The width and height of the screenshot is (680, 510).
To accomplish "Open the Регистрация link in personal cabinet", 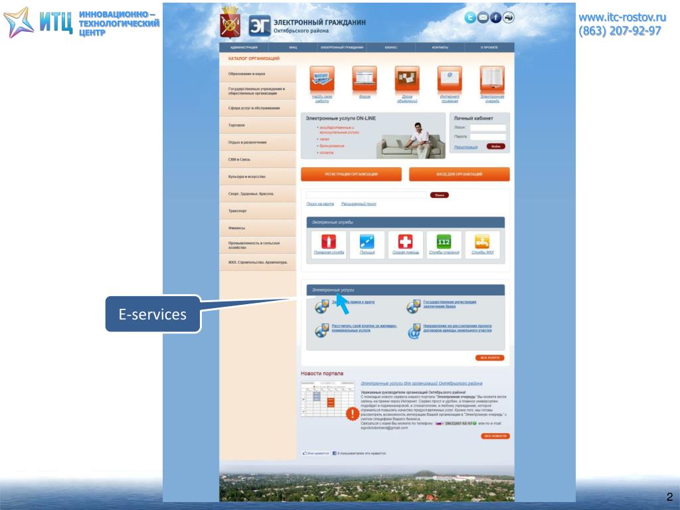I will pyautogui.click(x=466, y=147).
